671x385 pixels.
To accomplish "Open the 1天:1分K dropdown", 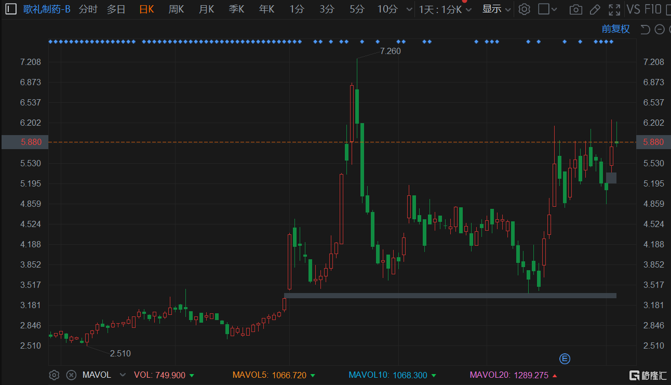I will click(445, 9).
